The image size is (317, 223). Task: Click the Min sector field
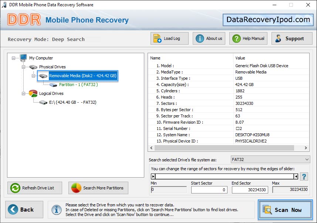point(169,190)
